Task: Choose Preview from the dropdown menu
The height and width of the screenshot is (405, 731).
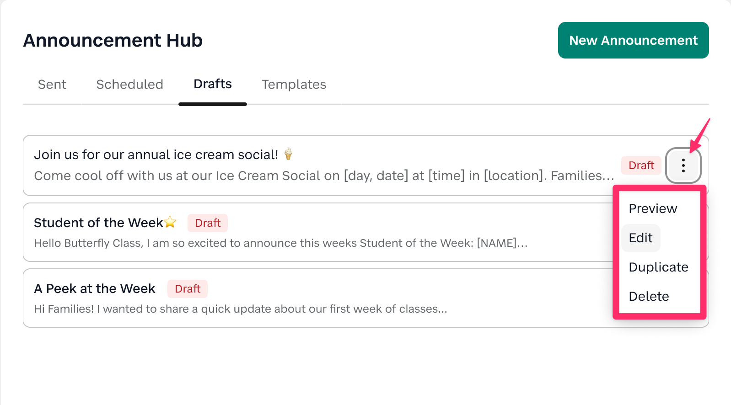Action: 653,208
